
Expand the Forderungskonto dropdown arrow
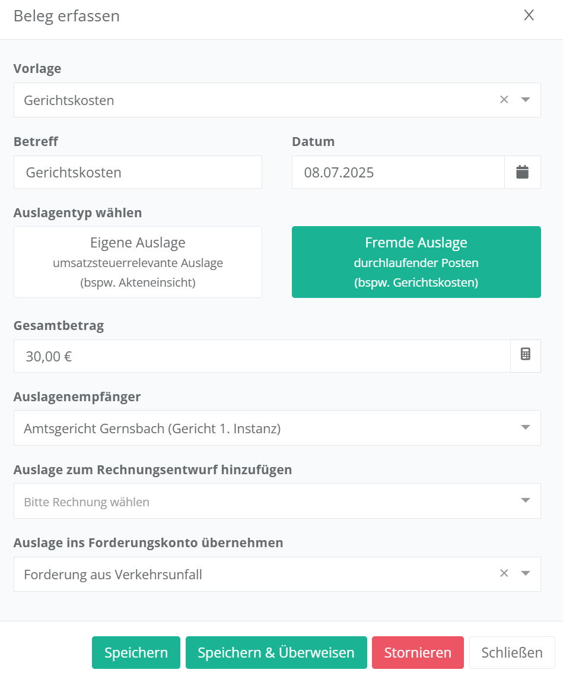click(525, 573)
